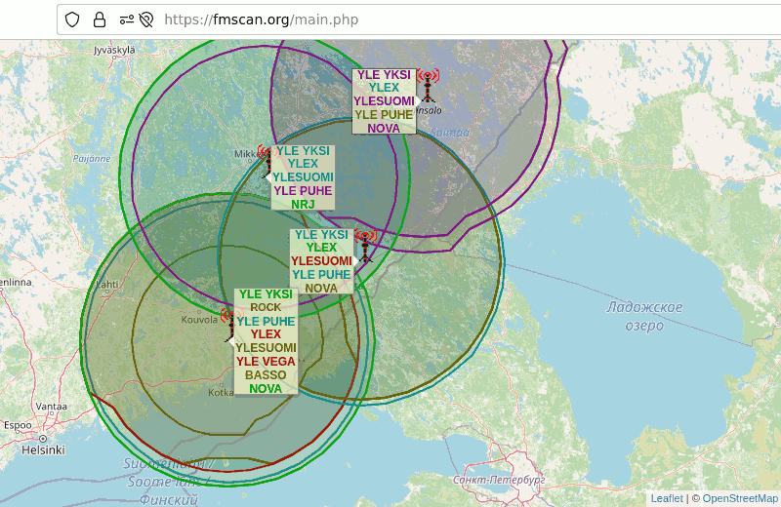
Task: Click the transmitter tower right of the red YLESUOMI label
Action: (x=365, y=246)
